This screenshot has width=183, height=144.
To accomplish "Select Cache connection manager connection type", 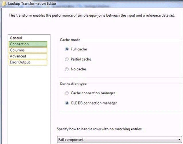I will (67, 93).
